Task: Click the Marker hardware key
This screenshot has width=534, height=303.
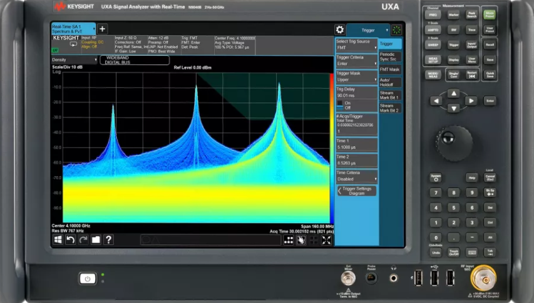Action: (454, 15)
